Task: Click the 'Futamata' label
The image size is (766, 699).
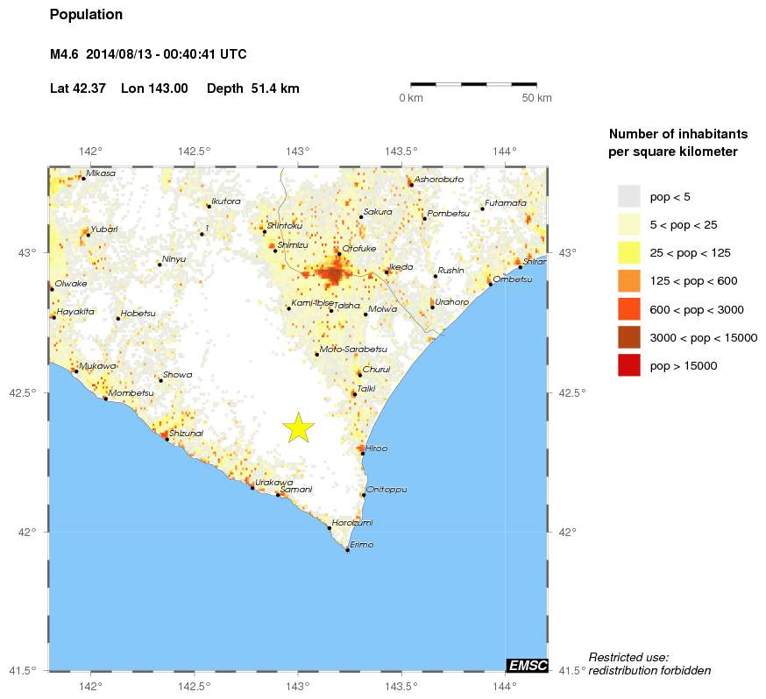Action: pos(506,203)
